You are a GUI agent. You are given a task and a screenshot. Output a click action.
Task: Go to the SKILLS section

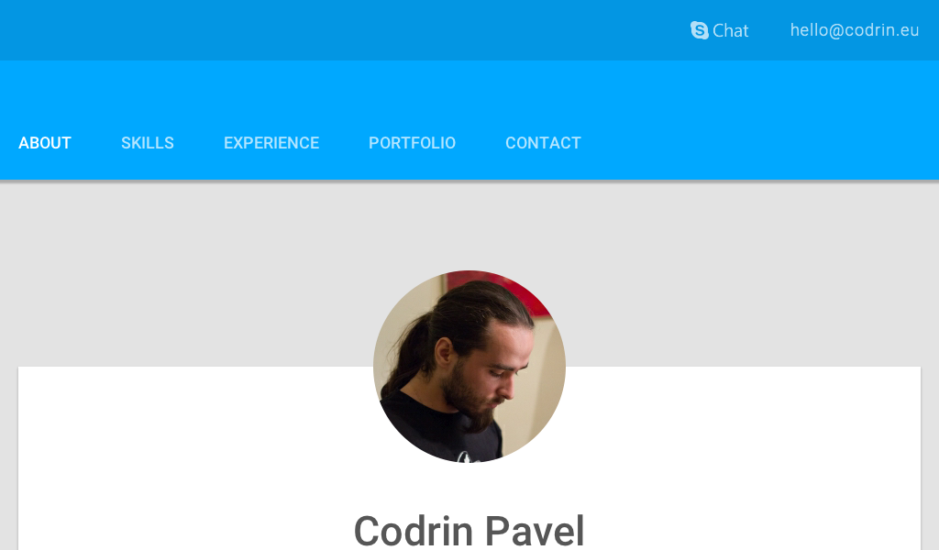click(148, 143)
